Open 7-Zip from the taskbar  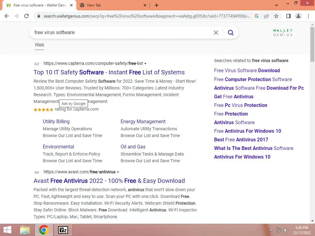click(63, 230)
